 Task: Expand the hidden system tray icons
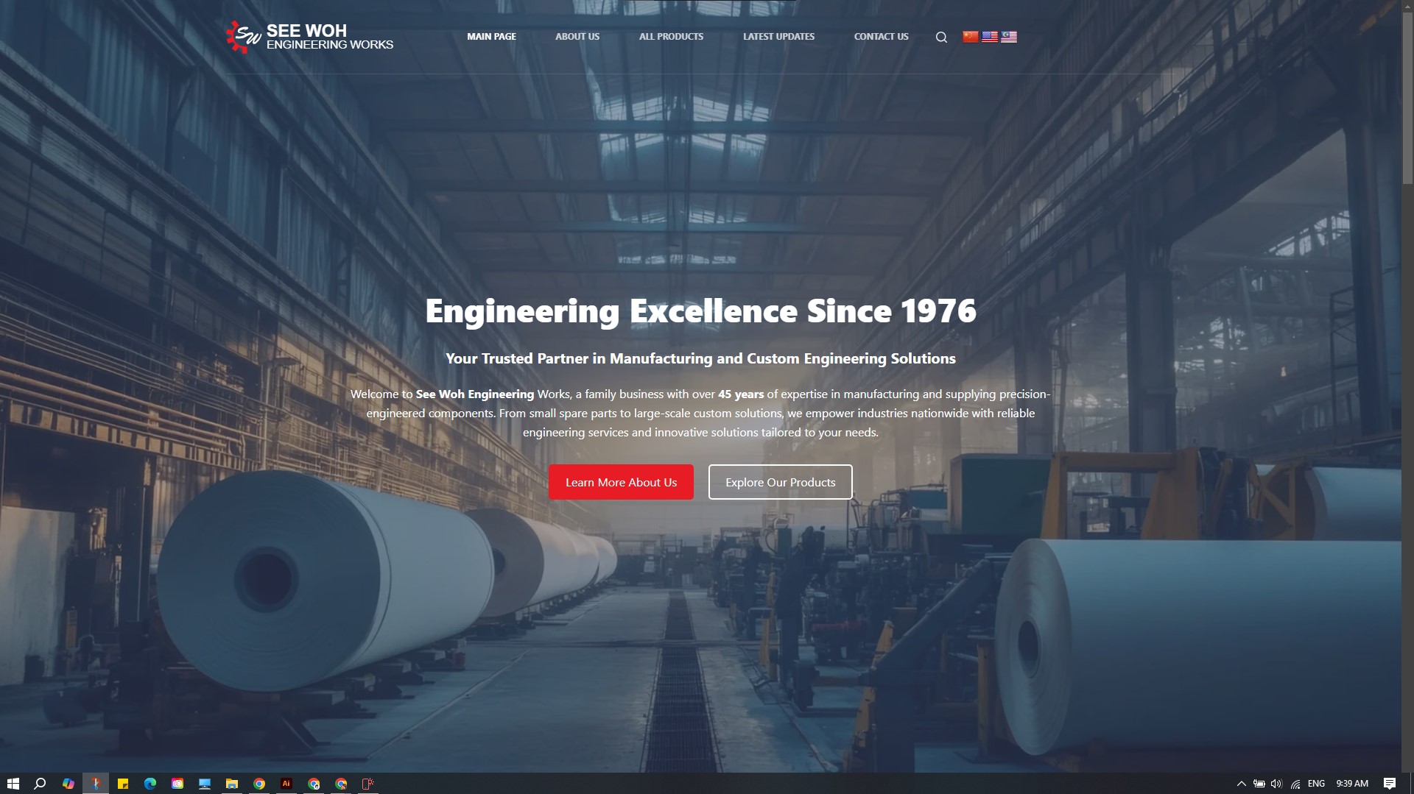1241,784
